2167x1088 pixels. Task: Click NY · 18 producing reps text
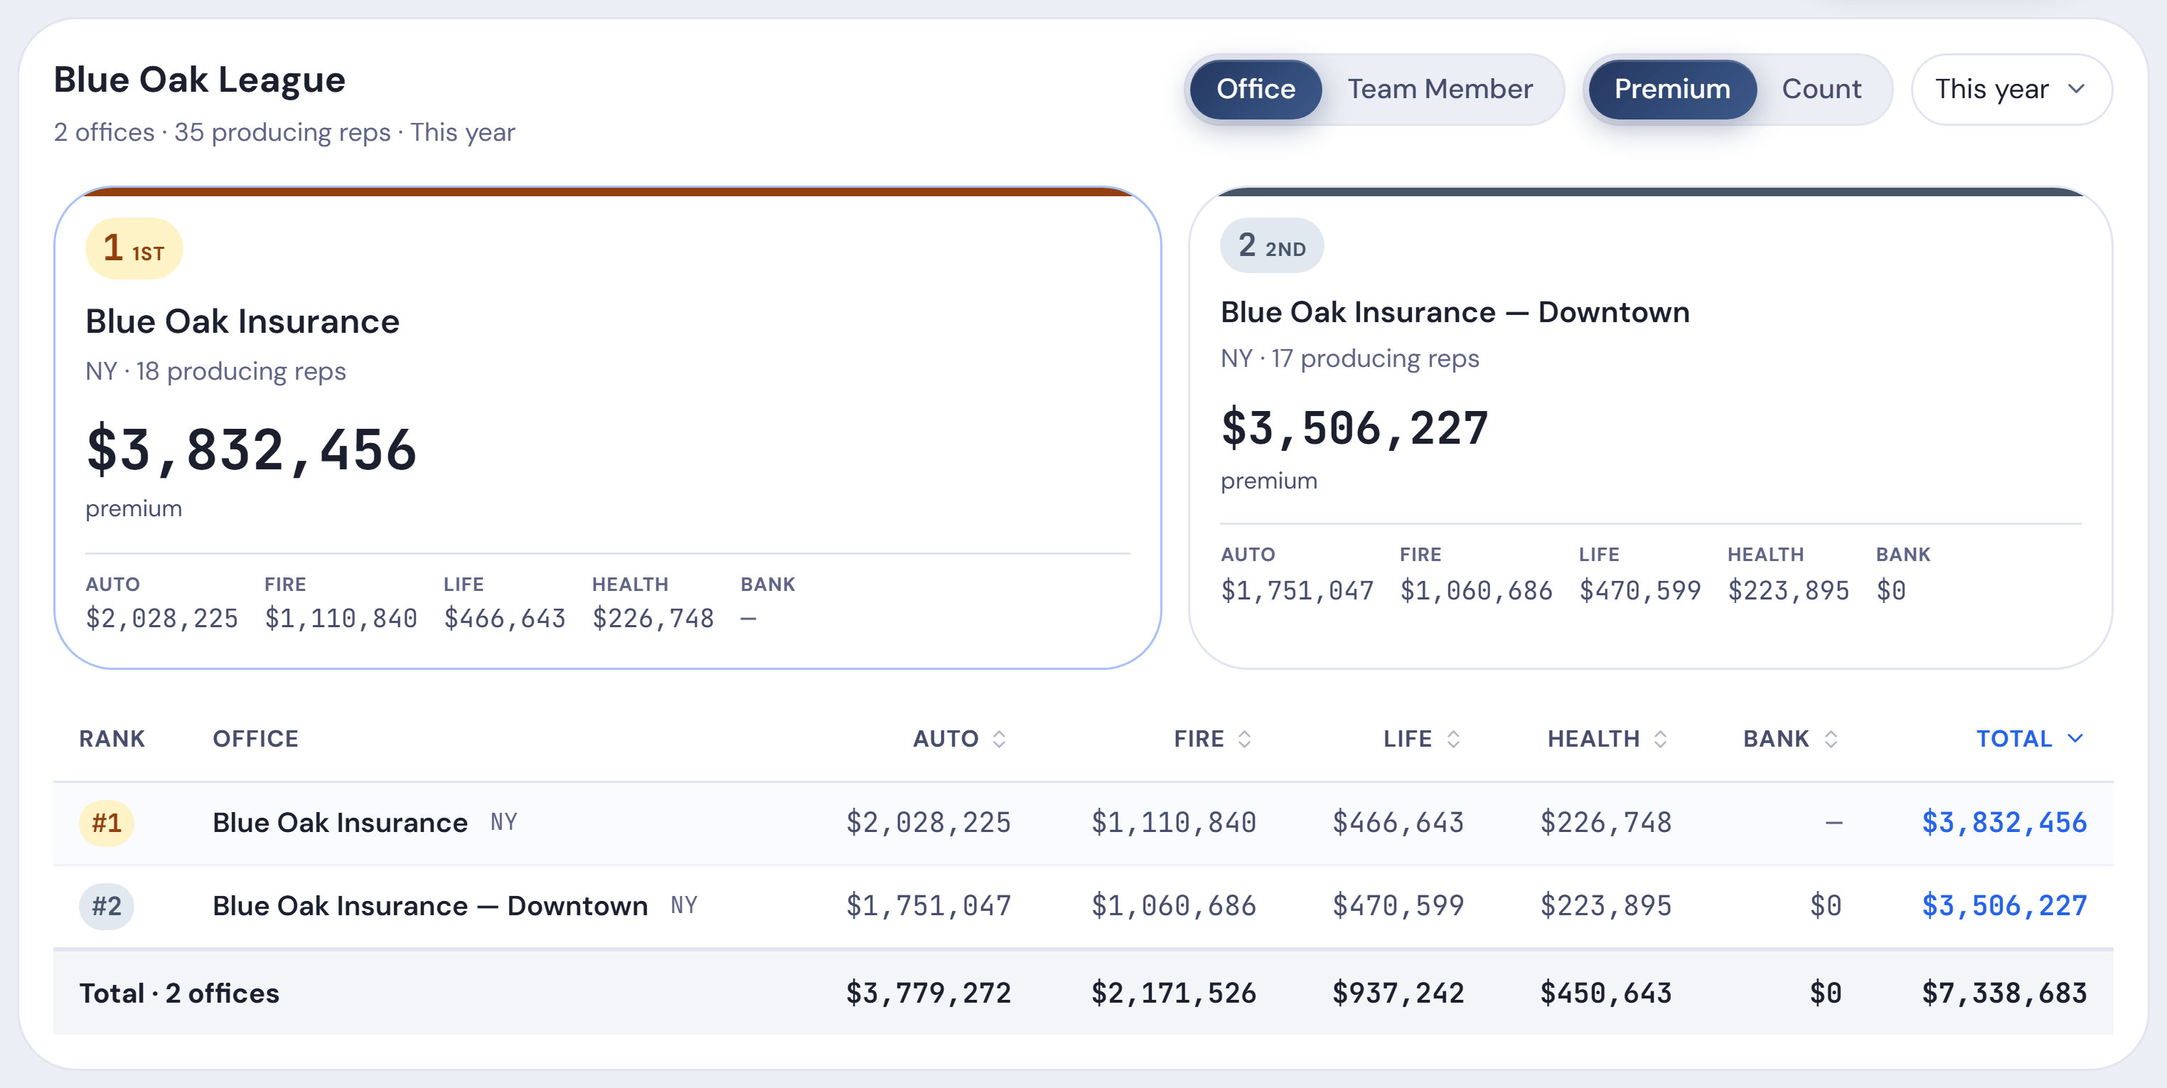click(215, 371)
